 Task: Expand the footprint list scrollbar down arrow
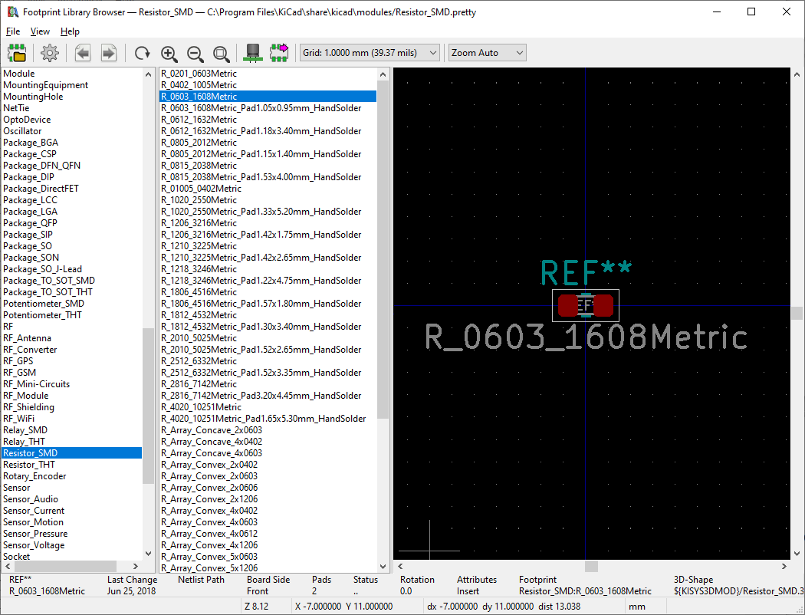(383, 566)
